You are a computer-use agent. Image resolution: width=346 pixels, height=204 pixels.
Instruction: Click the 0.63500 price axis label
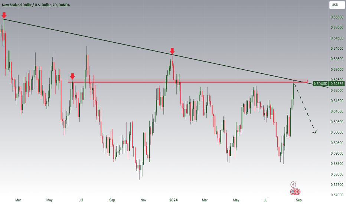coord(337,59)
